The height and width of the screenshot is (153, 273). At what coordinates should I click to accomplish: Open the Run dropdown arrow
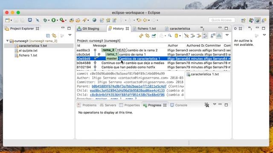57,20
